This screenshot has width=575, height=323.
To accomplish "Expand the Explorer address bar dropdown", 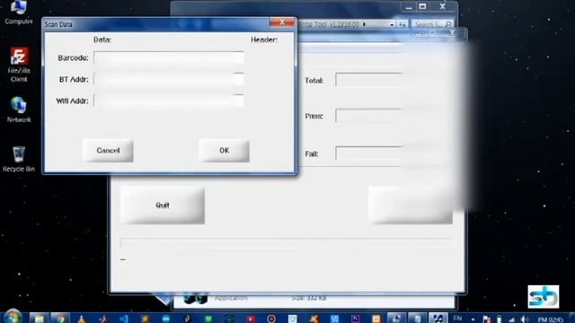I will [392, 24].
